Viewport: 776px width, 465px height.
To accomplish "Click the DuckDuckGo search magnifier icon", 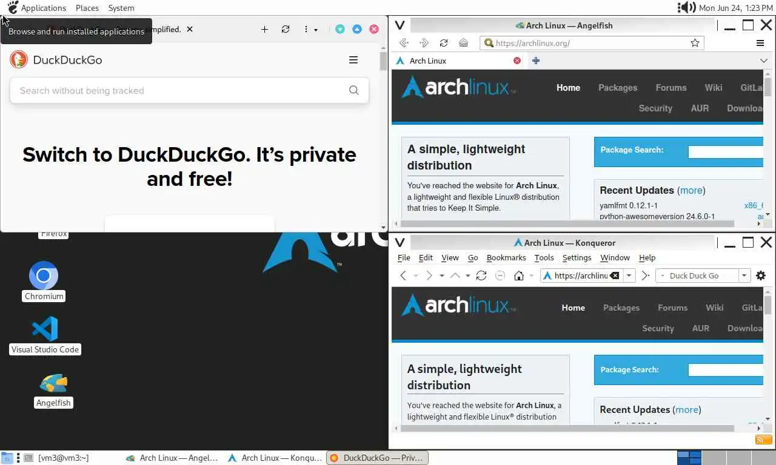I will (354, 90).
